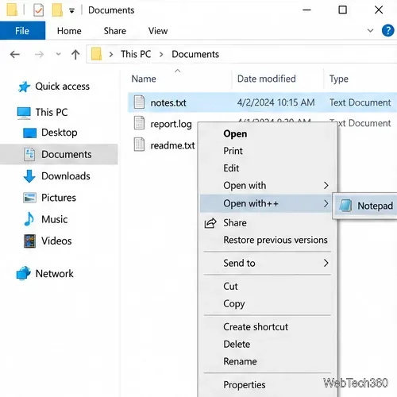The image size is (397, 397).
Task: Expand the Send to submenu arrow
Action: click(326, 263)
